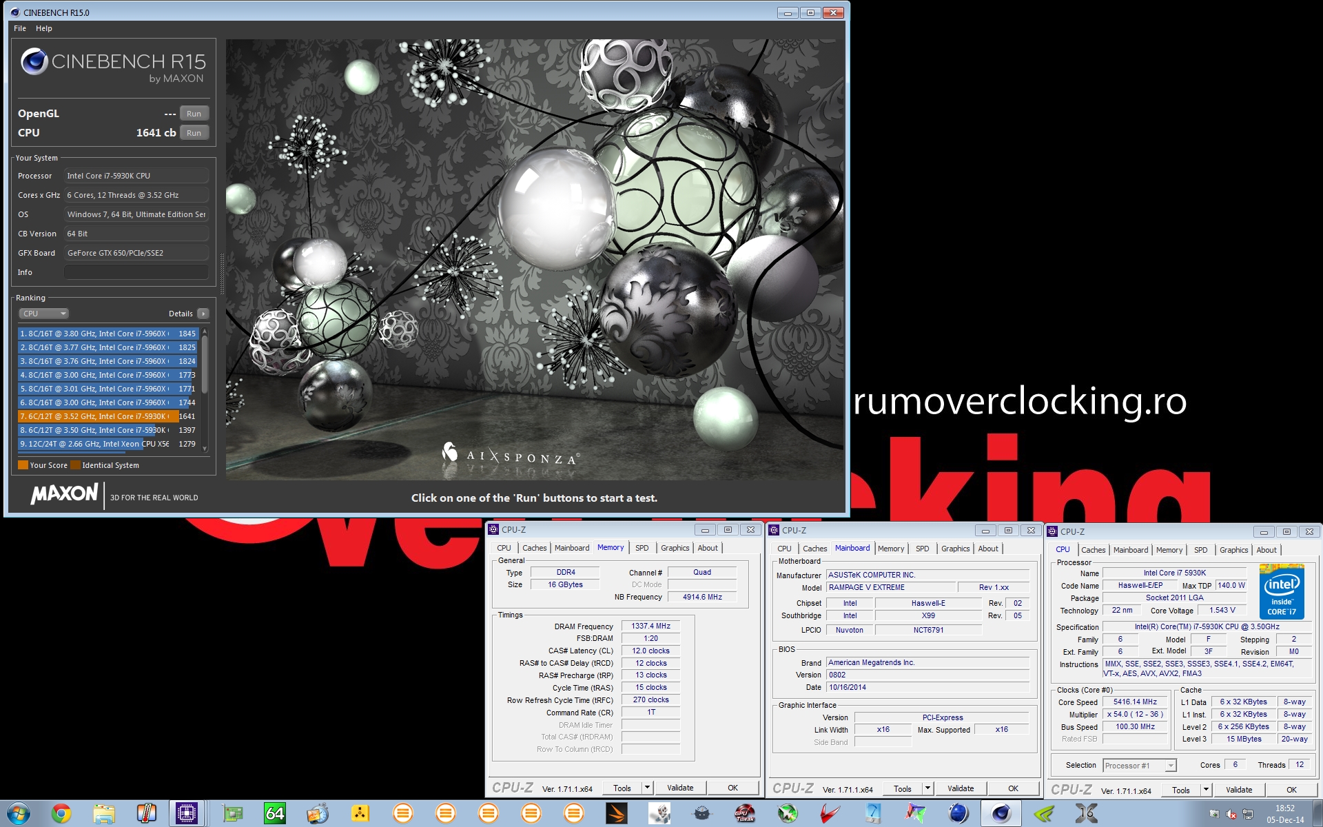Click OK in Memory CPU-Z window
Screen dimensions: 1323x827
point(732,788)
